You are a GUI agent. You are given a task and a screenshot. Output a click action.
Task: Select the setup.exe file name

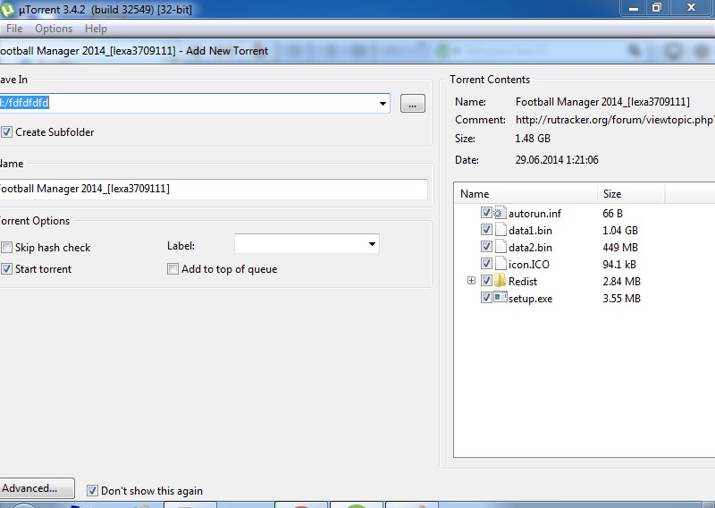tap(530, 299)
